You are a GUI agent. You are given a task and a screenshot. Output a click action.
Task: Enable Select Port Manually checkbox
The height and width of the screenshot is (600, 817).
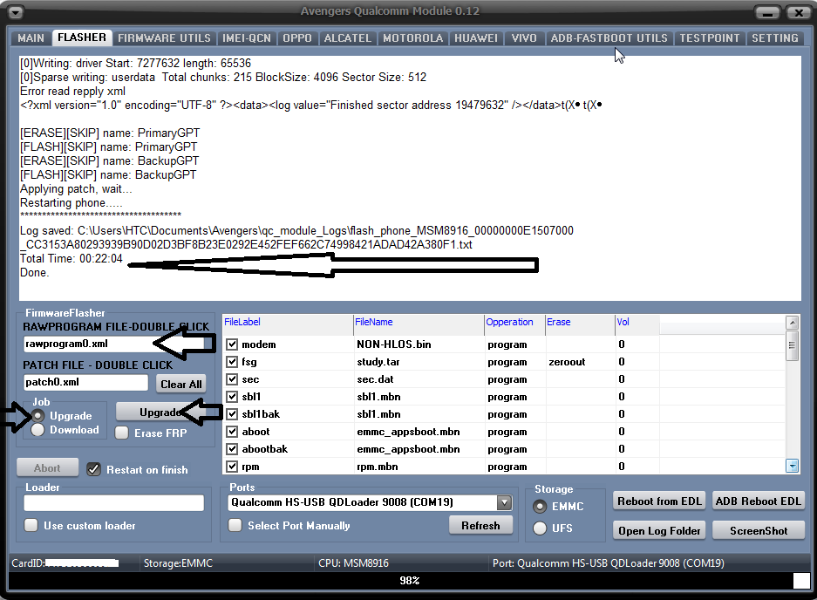[x=235, y=526]
